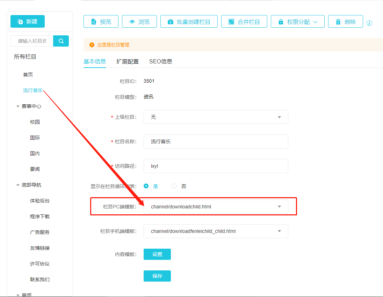Click the 合并栏目 button
Screen dimensions: 383x297
(x=244, y=22)
